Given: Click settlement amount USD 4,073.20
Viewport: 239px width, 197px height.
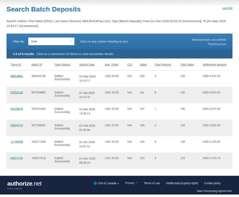Looking at the screenshot, I should point(212,109).
